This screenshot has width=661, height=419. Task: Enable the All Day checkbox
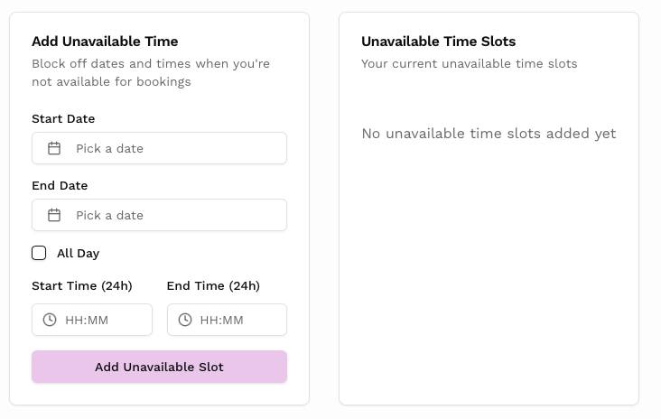[x=39, y=253]
